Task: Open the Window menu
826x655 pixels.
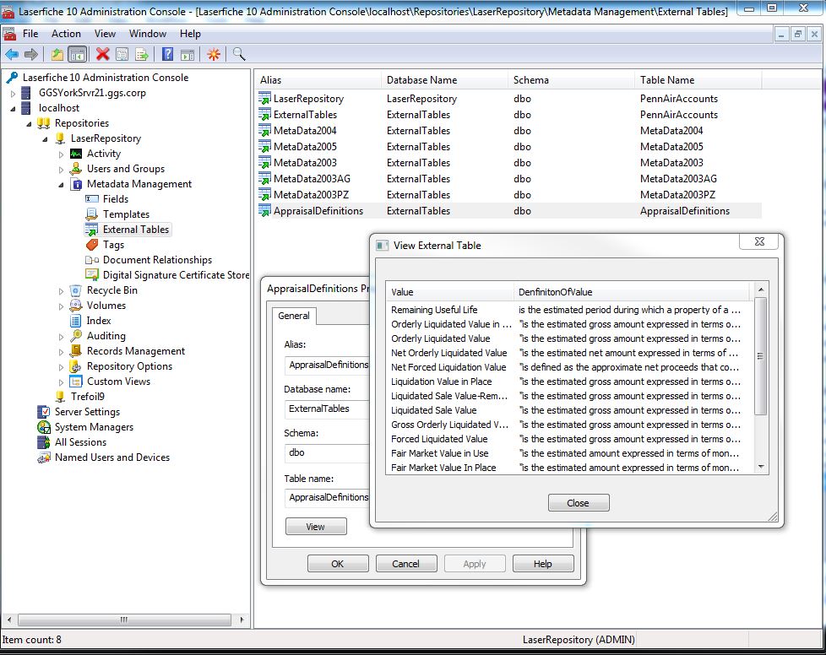Action: click(148, 34)
